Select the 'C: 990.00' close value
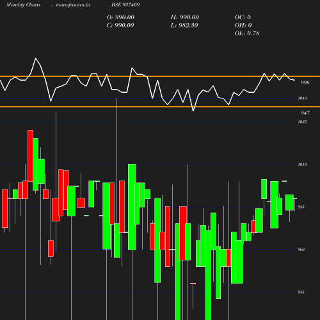The width and height of the screenshot is (320, 320). 120,26
